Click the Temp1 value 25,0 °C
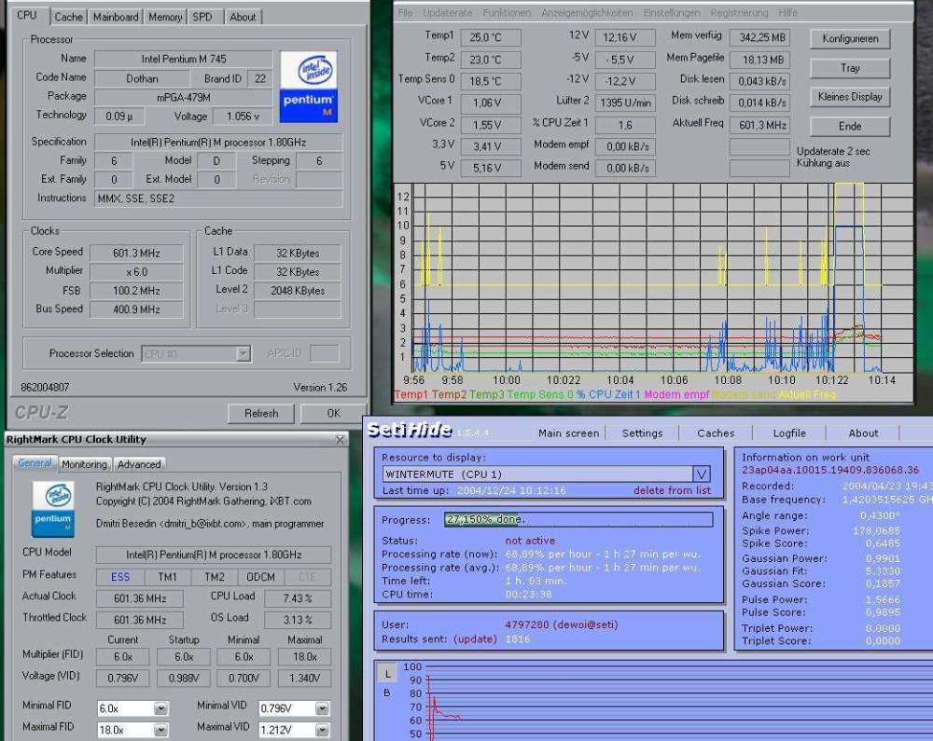This screenshot has height=741, width=933. pos(491,37)
